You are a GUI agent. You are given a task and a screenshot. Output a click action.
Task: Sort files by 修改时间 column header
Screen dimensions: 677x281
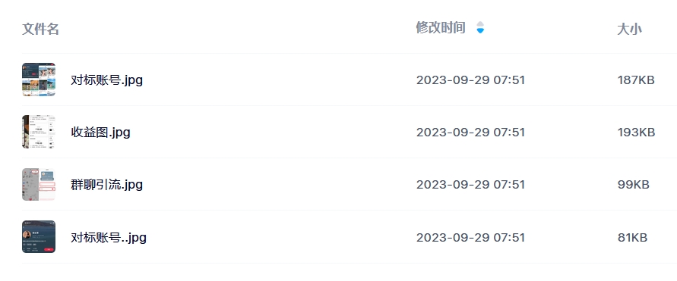point(441,28)
